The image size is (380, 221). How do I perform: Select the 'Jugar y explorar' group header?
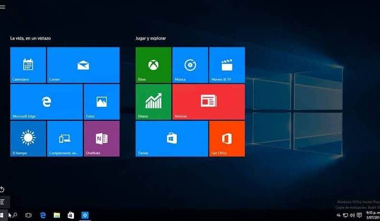151,38
